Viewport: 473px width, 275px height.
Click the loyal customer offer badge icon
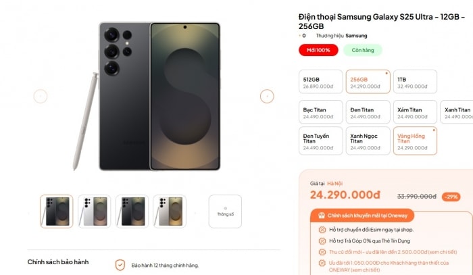click(x=322, y=264)
